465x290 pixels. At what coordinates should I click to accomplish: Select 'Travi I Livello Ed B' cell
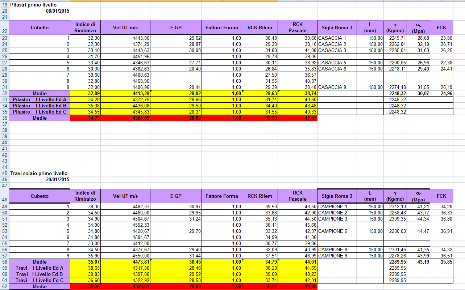coord(40,274)
